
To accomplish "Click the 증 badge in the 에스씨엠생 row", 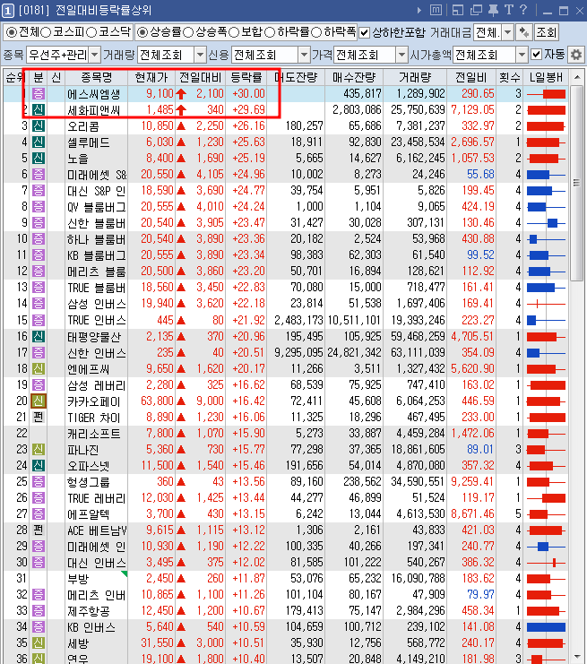I will pyautogui.click(x=39, y=93).
